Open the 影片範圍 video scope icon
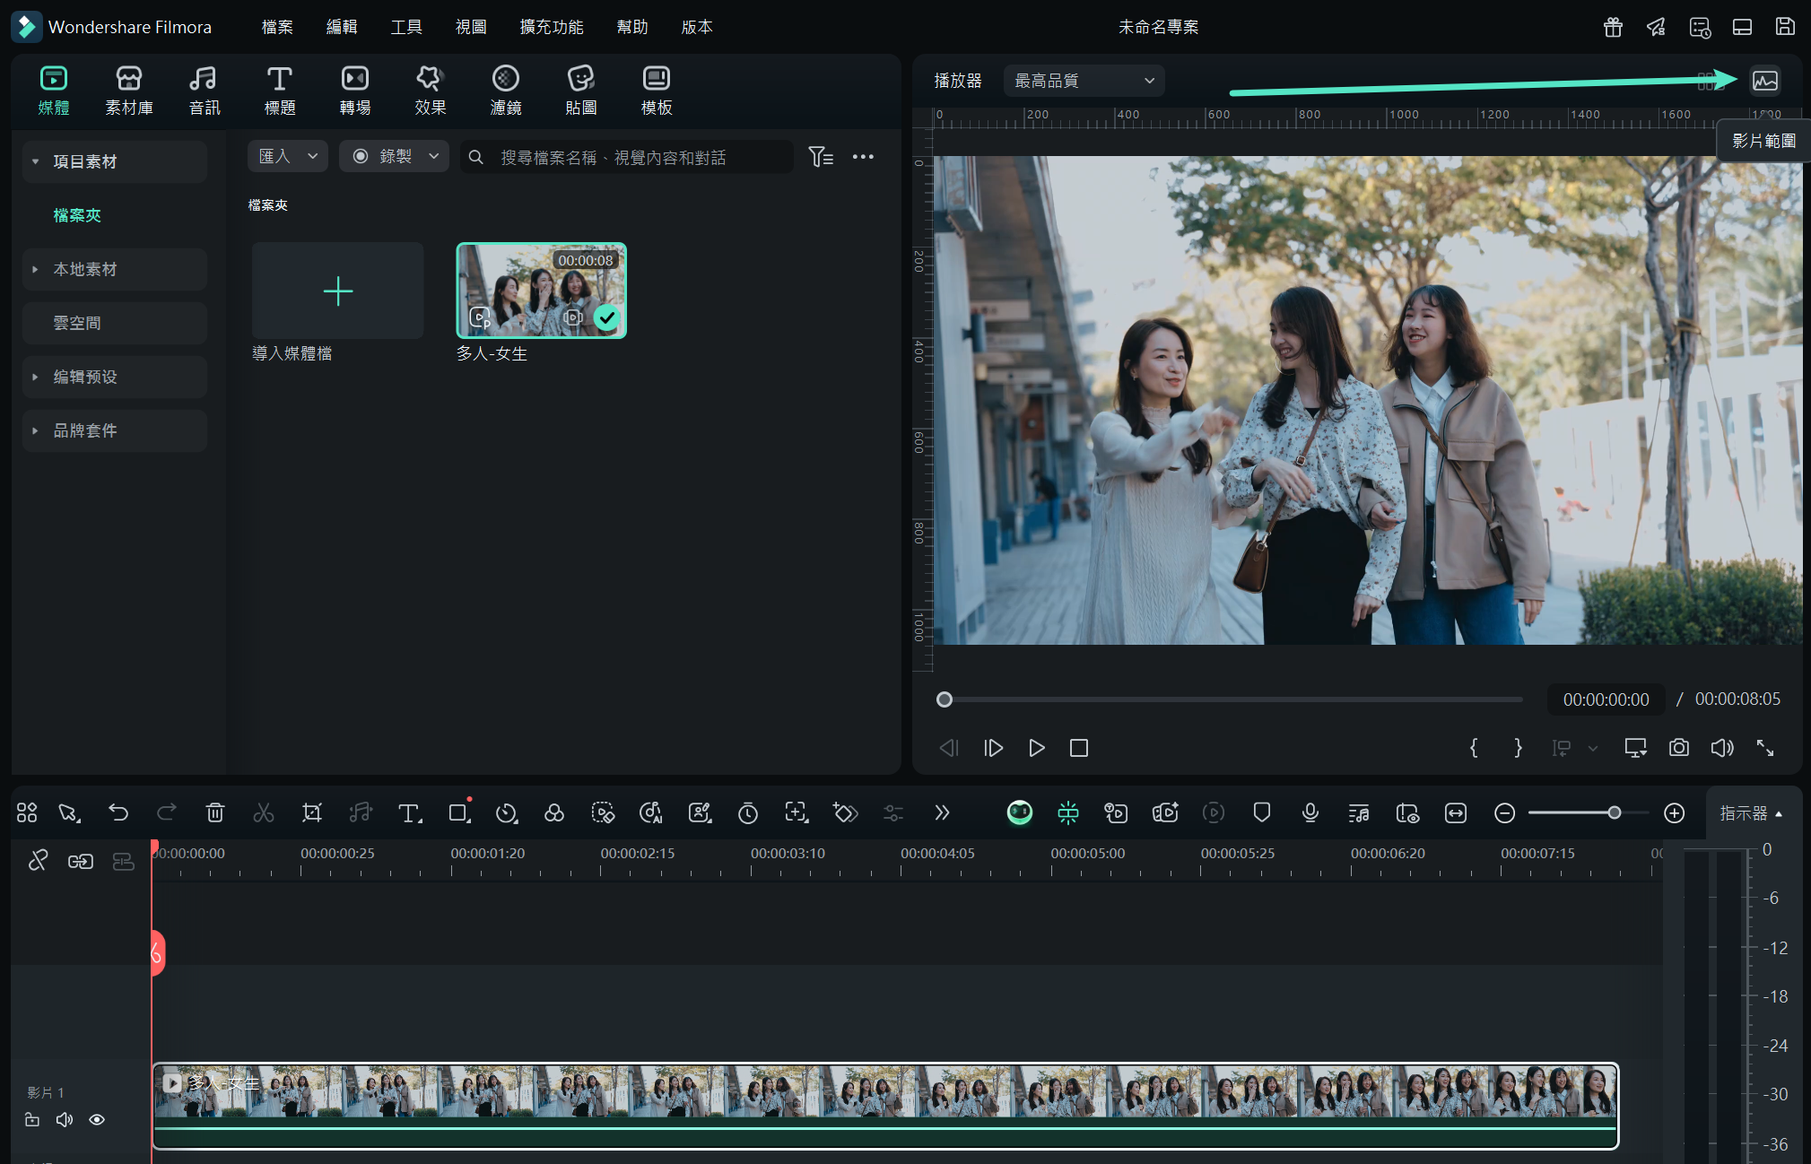1811x1164 pixels. coord(1764,81)
